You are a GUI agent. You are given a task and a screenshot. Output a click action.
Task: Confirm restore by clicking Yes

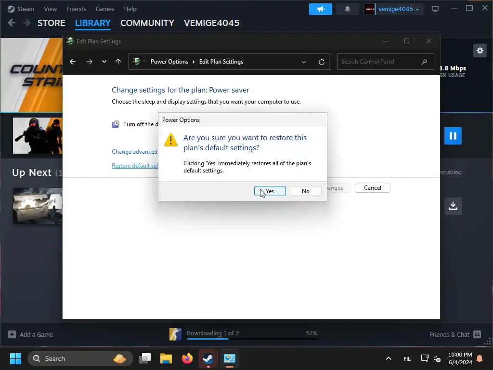[270, 191]
